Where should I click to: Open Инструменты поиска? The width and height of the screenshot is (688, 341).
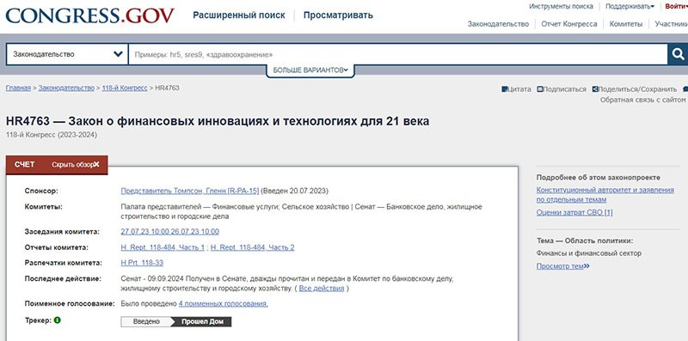pos(561,7)
